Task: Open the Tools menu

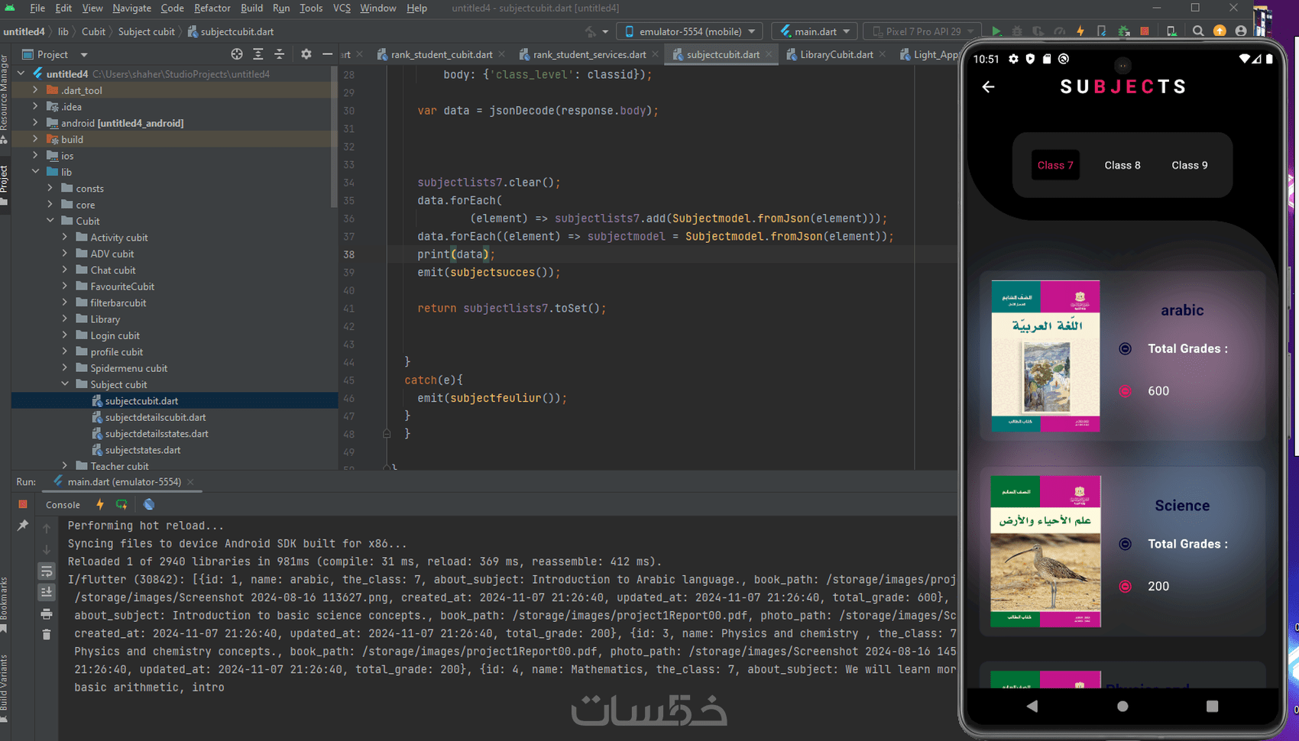Action: [311, 8]
